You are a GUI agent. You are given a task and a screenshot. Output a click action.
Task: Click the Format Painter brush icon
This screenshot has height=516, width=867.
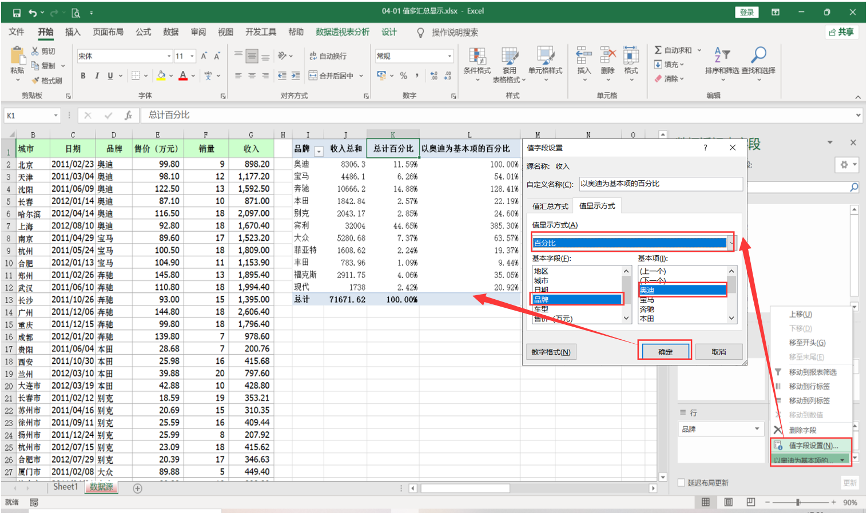(x=35, y=80)
